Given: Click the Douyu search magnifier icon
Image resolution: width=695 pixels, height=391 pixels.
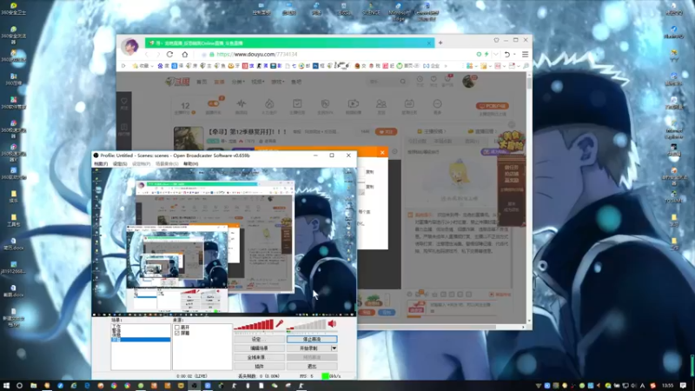Looking at the screenshot, I should coord(402,82).
